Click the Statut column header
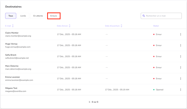 pyautogui.click(x=156, y=26)
